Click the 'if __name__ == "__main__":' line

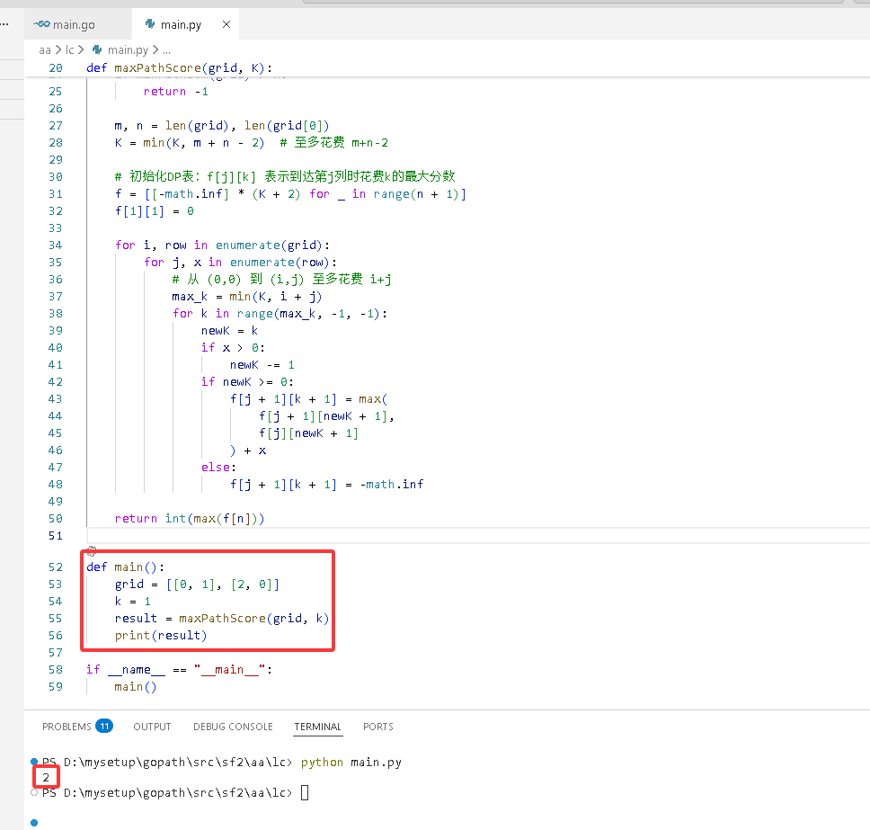click(x=179, y=670)
